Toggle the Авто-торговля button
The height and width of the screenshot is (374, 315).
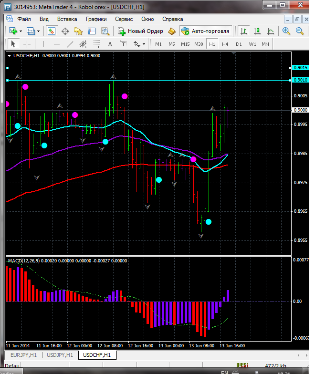pyautogui.click(x=205, y=31)
